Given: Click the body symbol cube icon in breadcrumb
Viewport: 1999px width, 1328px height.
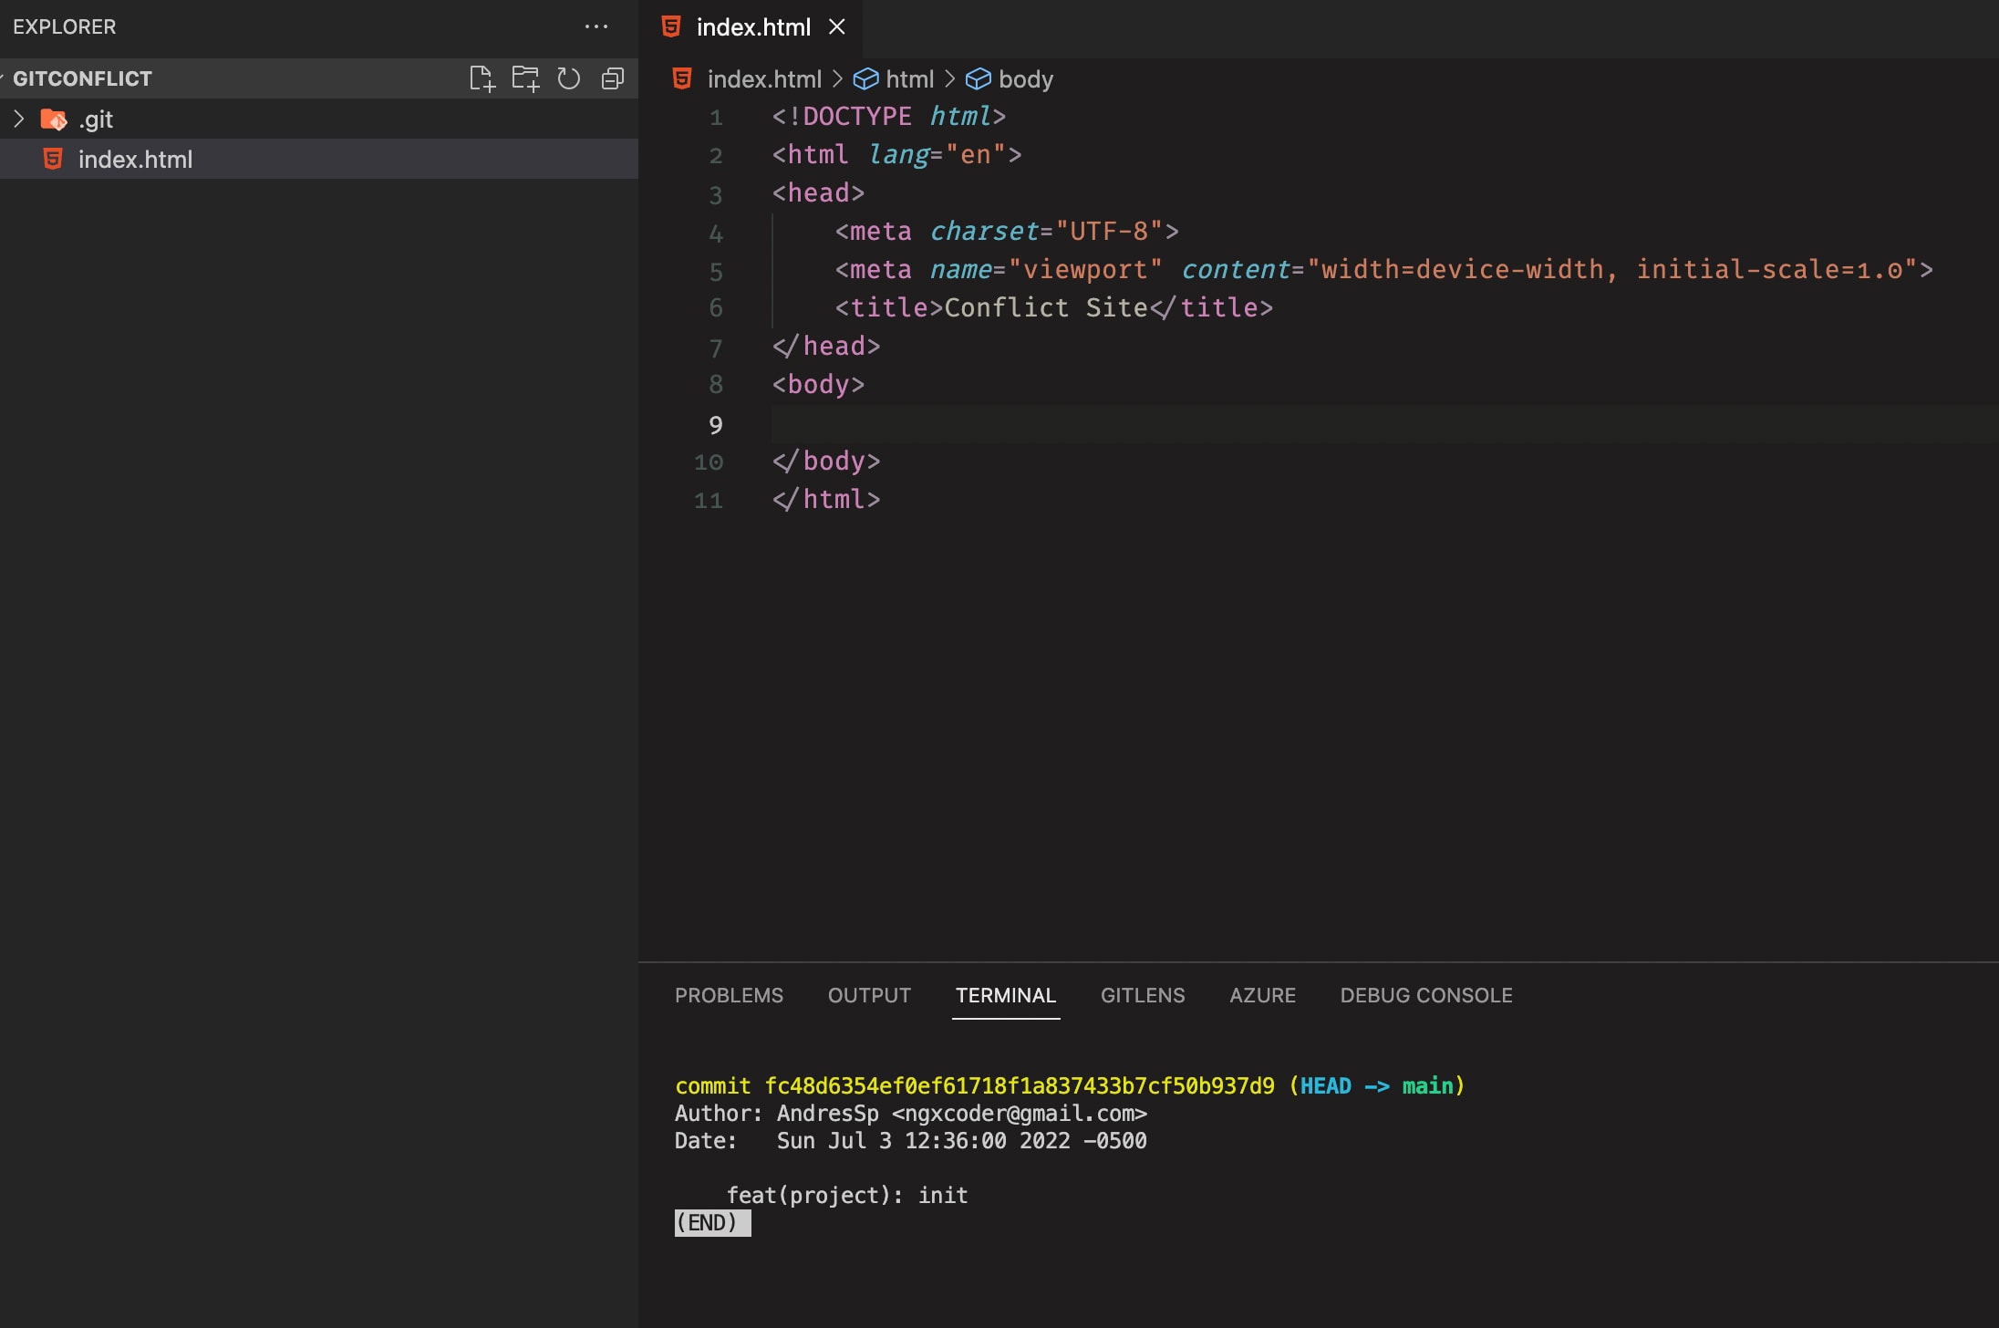Looking at the screenshot, I should [x=979, y=79].
